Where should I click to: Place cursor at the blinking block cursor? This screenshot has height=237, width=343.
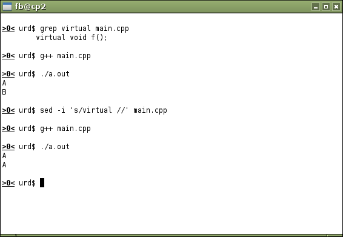42,182
